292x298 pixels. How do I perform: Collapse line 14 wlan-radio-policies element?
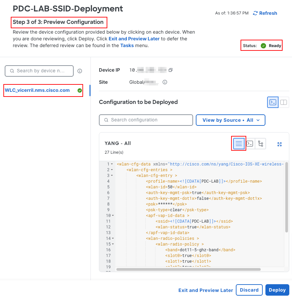[113, 238]
